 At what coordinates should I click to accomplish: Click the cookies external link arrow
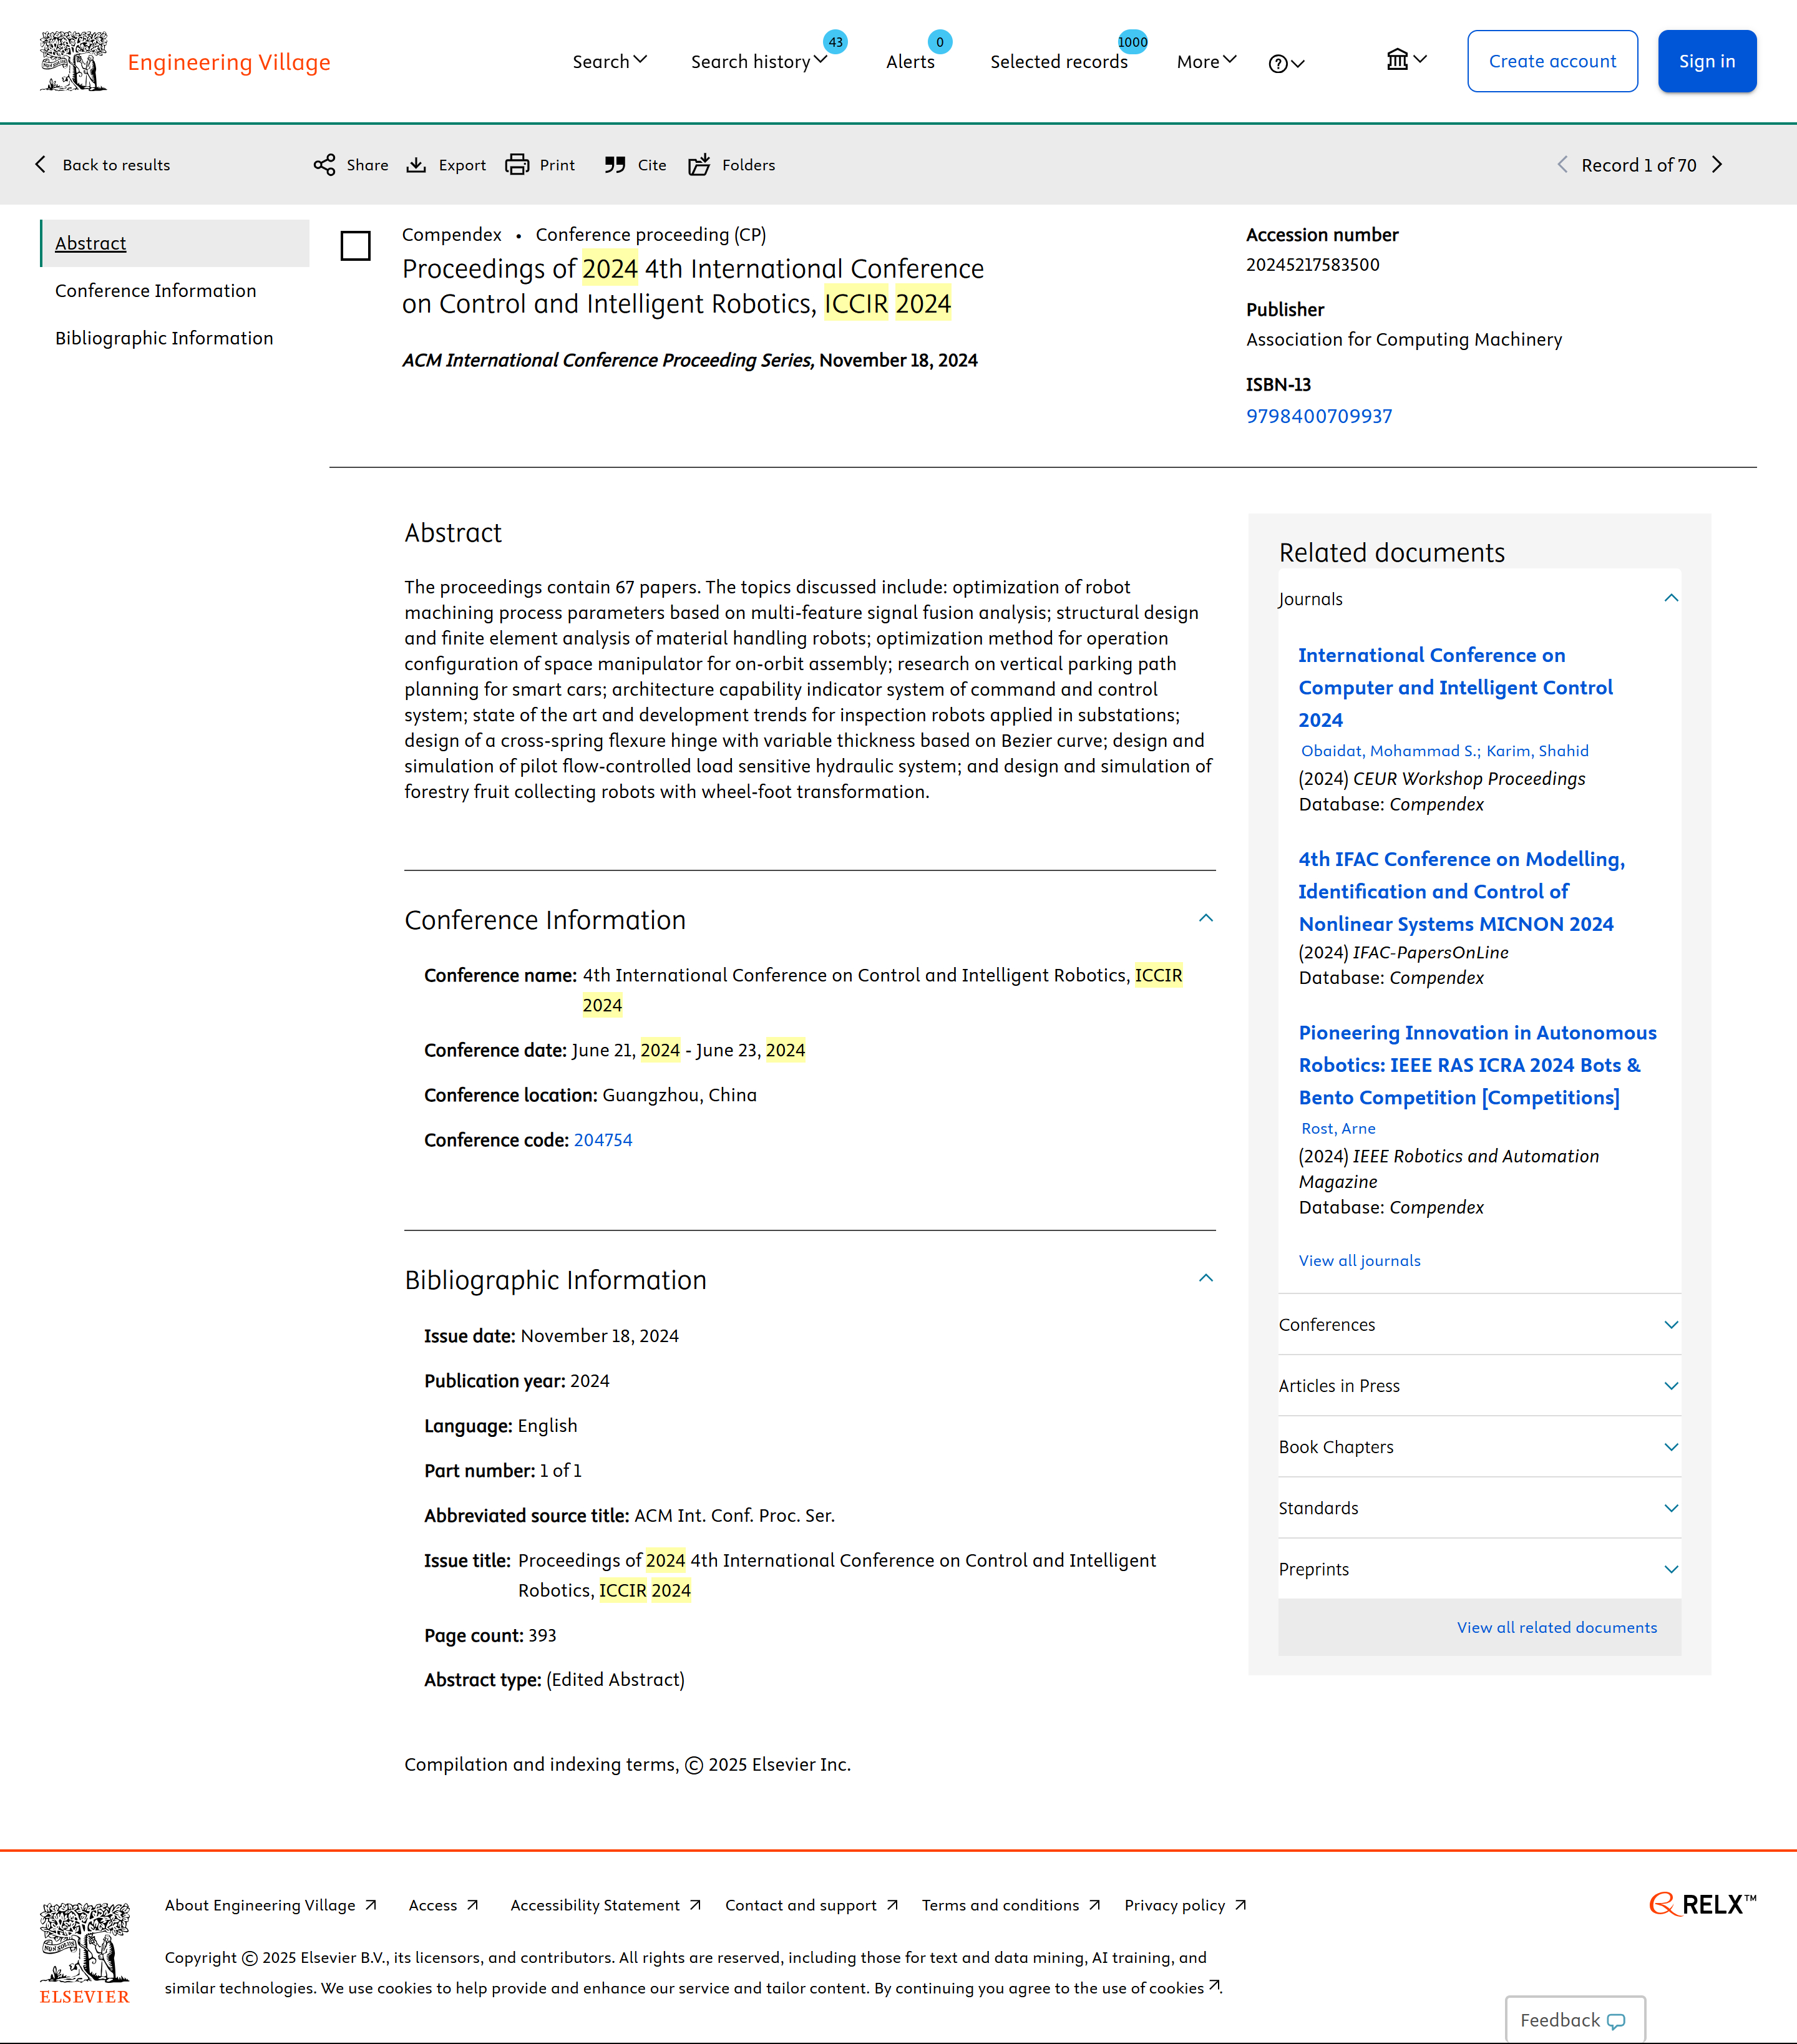click(1214, 1986)
